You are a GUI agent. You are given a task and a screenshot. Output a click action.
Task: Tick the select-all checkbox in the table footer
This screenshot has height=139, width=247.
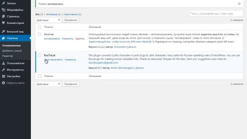39,76
